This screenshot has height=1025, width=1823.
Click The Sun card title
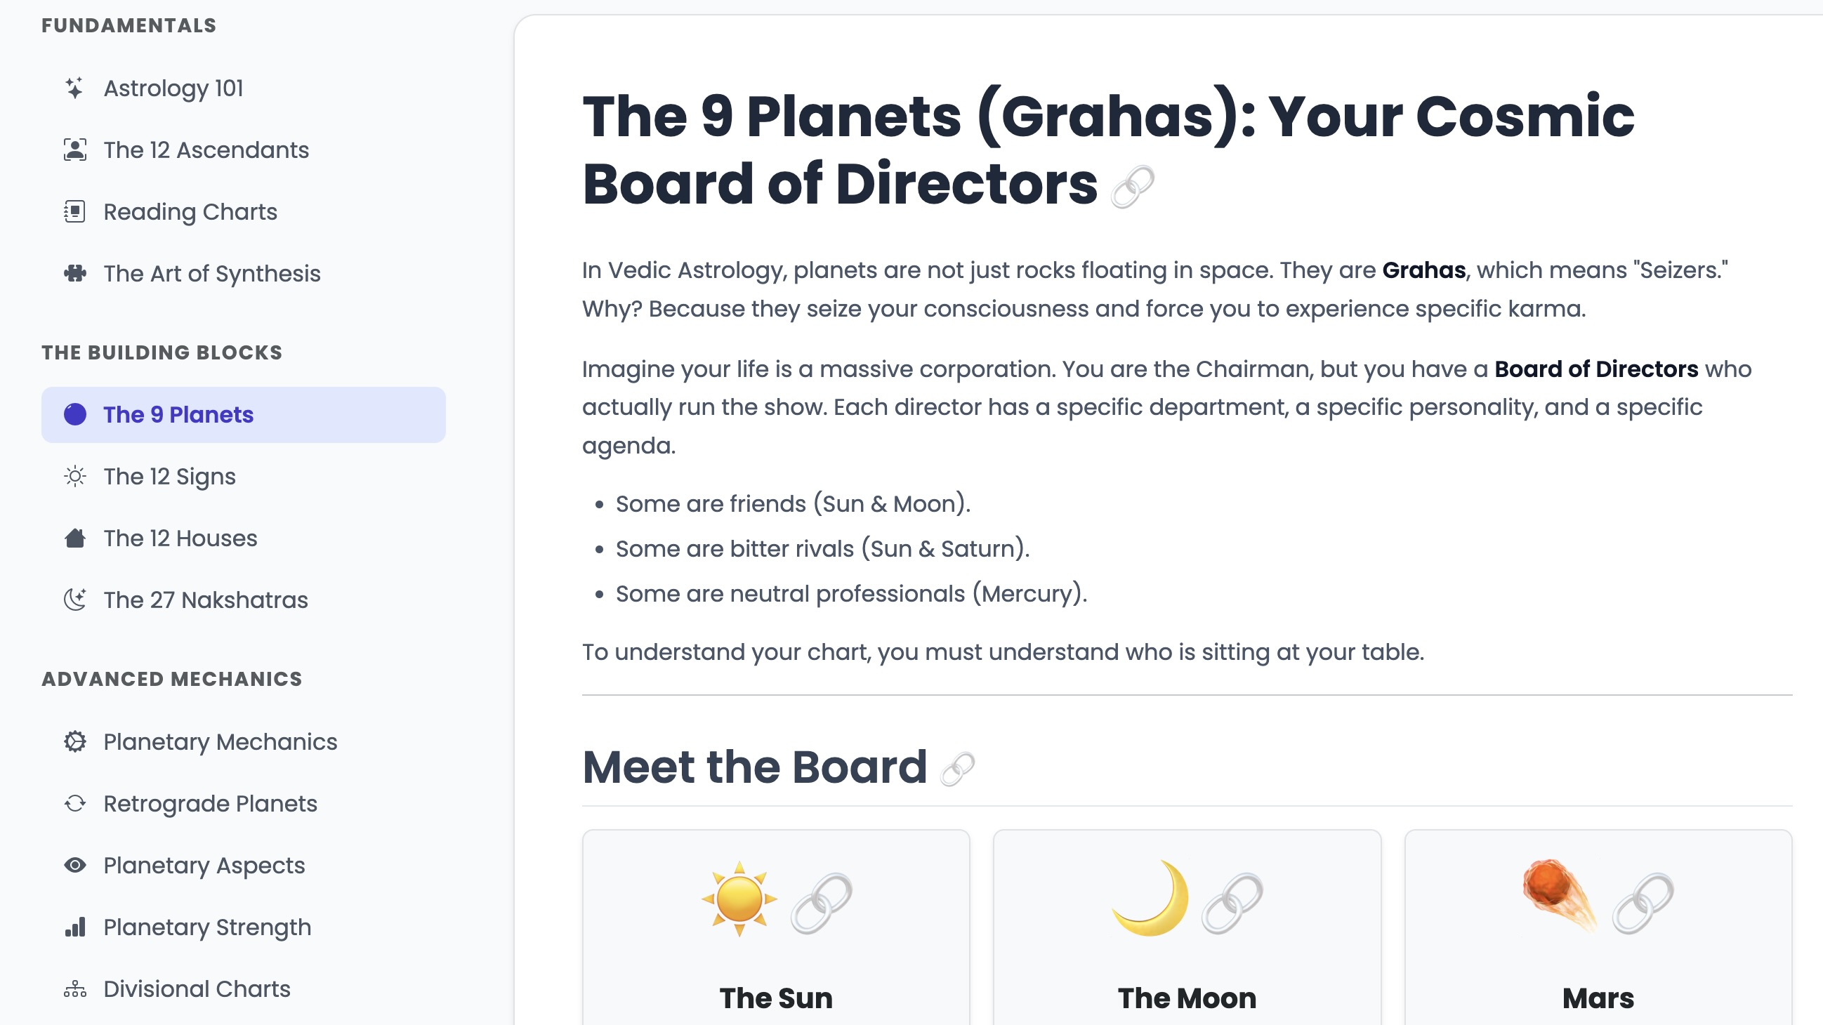pyautogui.click(x=775, y=998)
